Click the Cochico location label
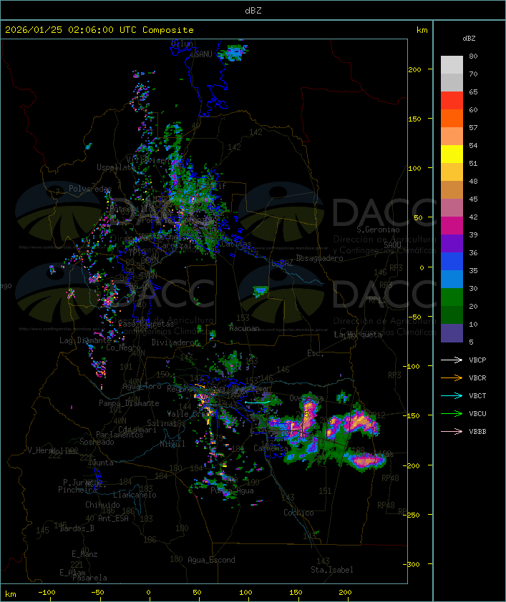Screen dimensions: 506x602 click(298, 513)
